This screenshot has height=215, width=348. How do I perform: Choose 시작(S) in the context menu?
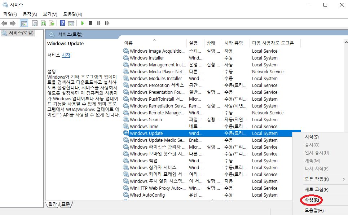[x=312, y=137]
